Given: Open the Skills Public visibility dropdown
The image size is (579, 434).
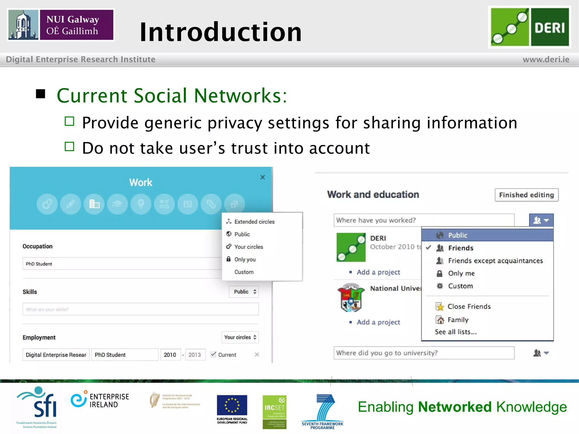Looking at the screenshot, I should click(x=244, y=292).
